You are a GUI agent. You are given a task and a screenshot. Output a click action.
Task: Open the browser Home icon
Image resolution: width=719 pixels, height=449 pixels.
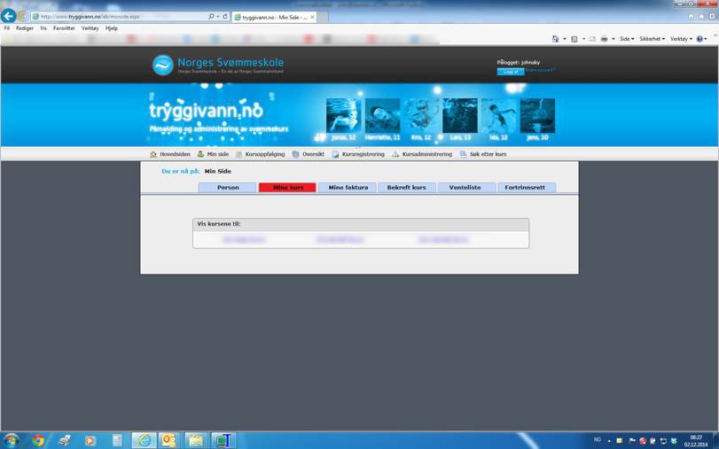click(691, 17)
